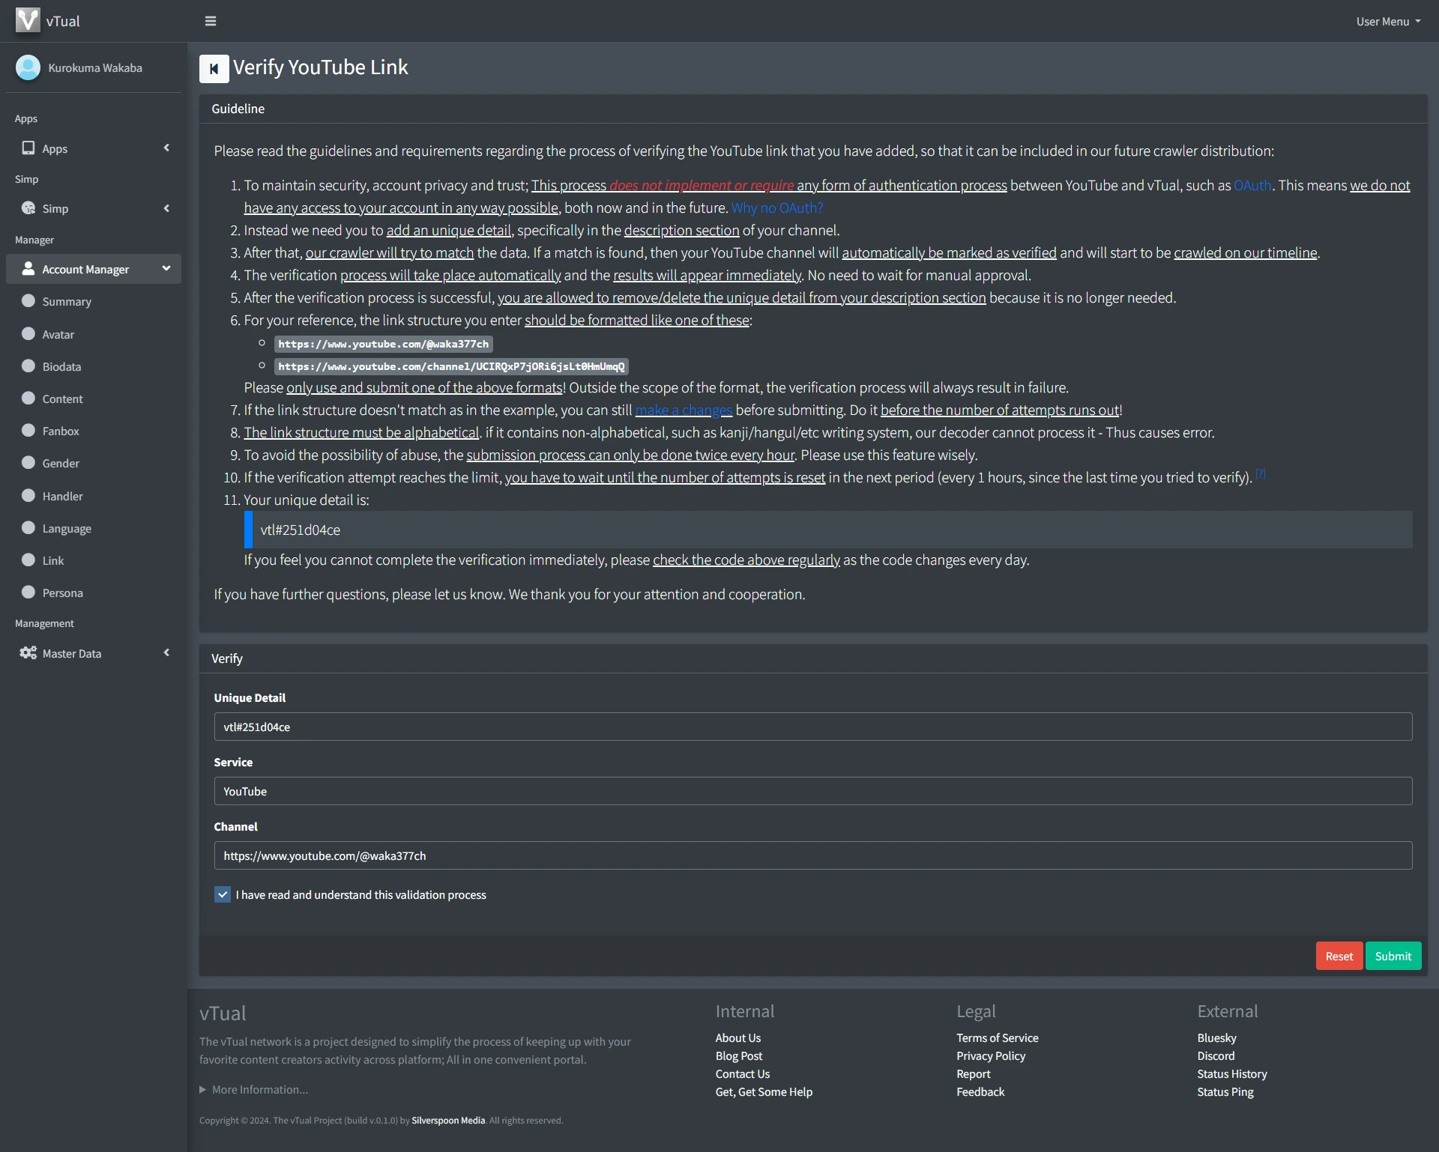The image size is (1439, 1152).
Task: Open the User Menu dropdown
Action: 1387,21
